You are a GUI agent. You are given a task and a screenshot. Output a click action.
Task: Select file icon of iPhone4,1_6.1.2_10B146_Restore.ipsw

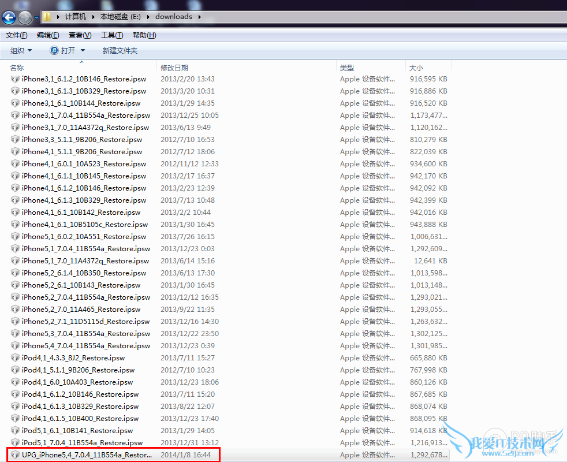15,188
